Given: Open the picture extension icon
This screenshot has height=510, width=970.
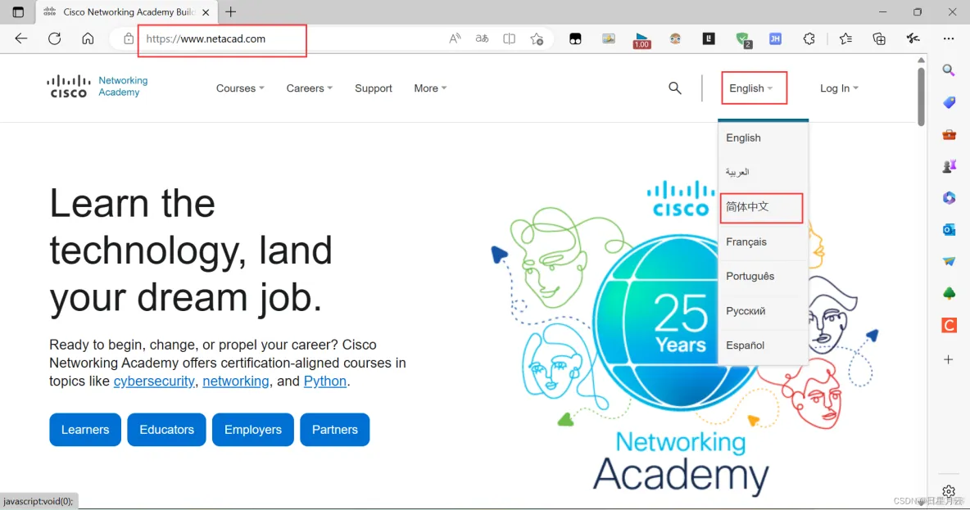Looking at the screenshot, I should 609,38.
